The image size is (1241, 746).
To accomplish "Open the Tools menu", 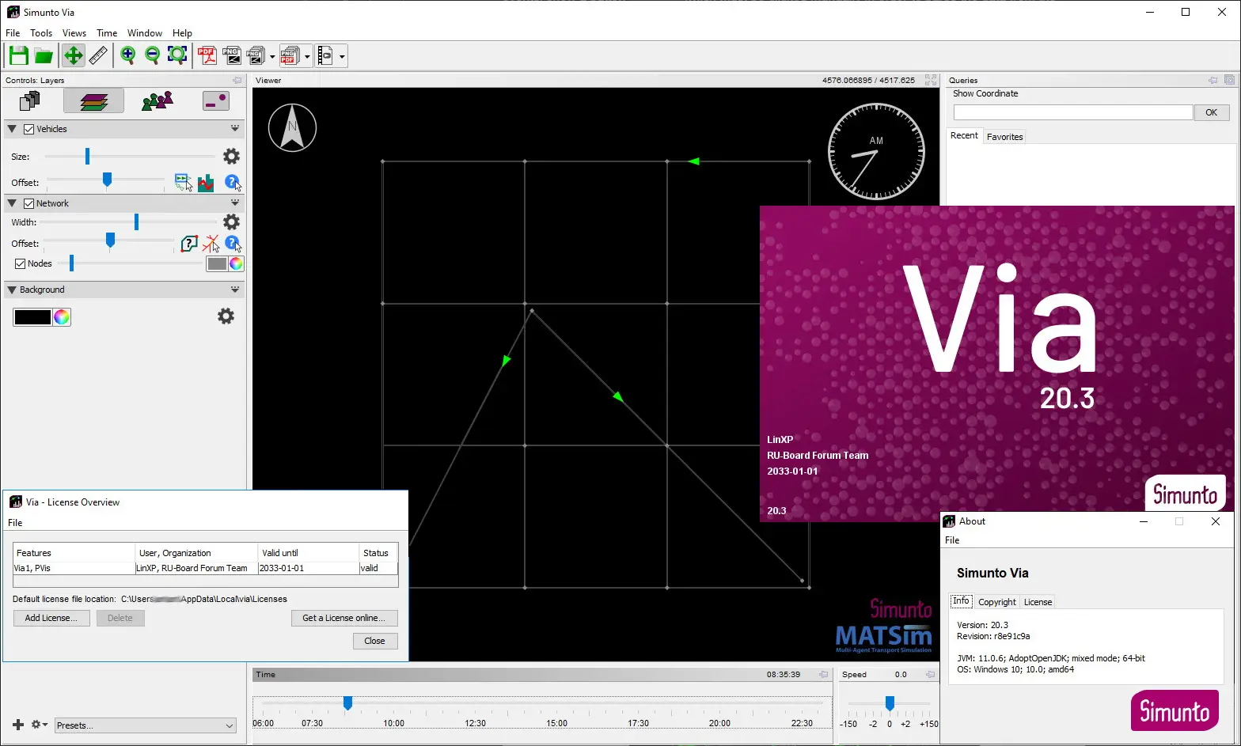I will pos(41,33).
